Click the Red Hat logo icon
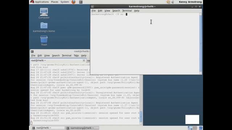This screenshot has width=232, height=130. pyautogui.click(x=32, y=2)
